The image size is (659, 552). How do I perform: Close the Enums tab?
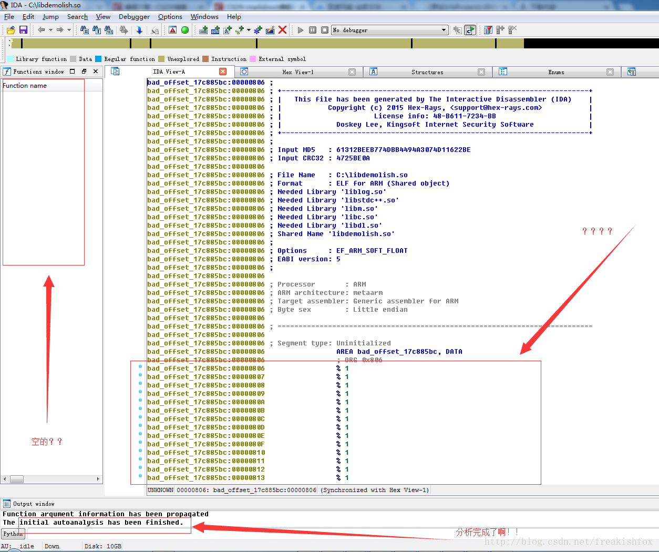click(610, 72)
